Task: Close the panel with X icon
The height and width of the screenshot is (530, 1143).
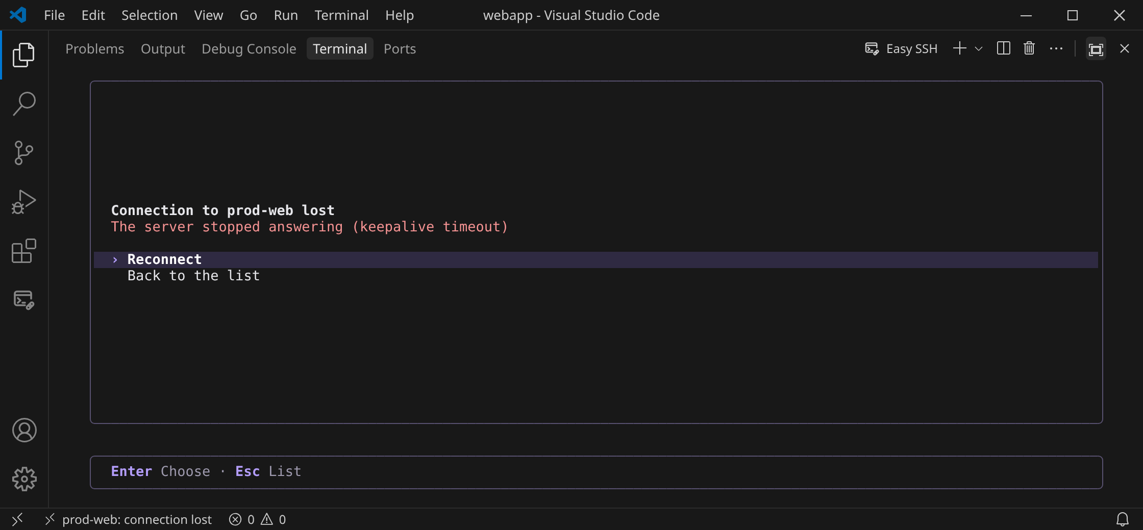Action: (x=1124, y=48)
